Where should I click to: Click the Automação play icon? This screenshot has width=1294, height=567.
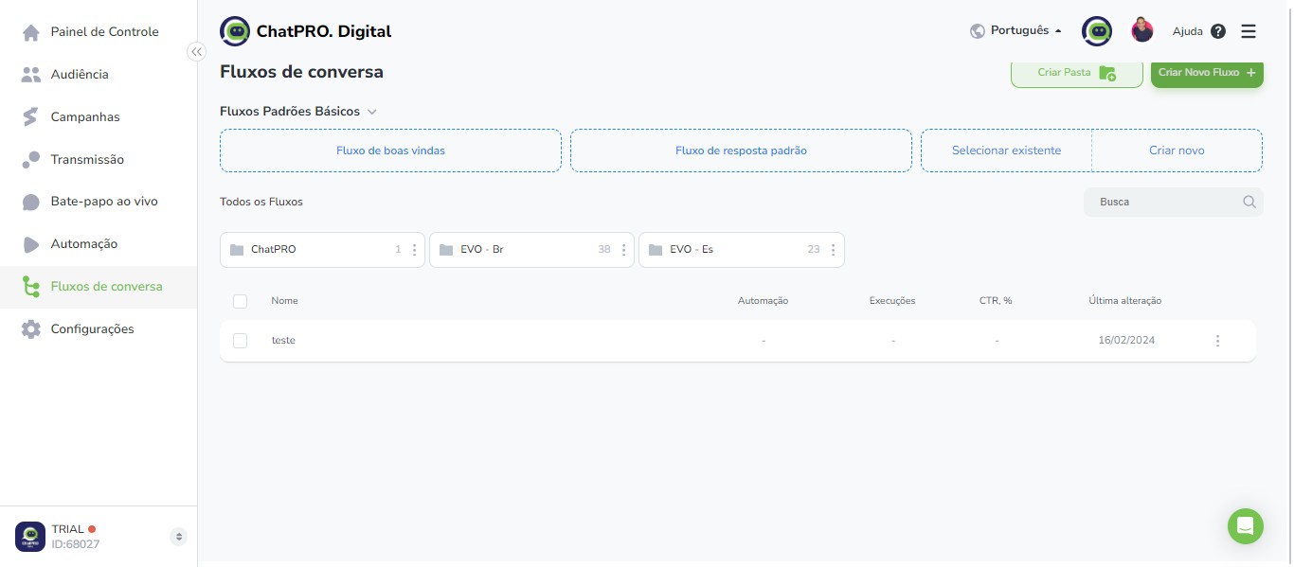pos(31,244)
